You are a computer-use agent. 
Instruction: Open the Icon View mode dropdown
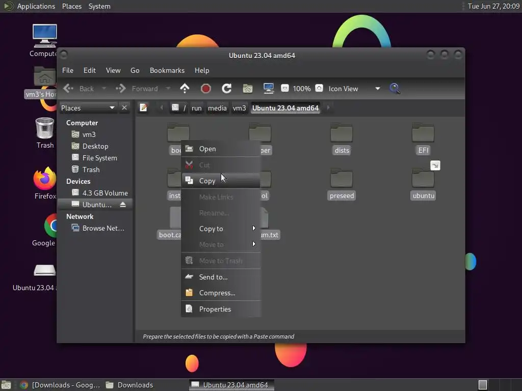(x=354, y=89)
